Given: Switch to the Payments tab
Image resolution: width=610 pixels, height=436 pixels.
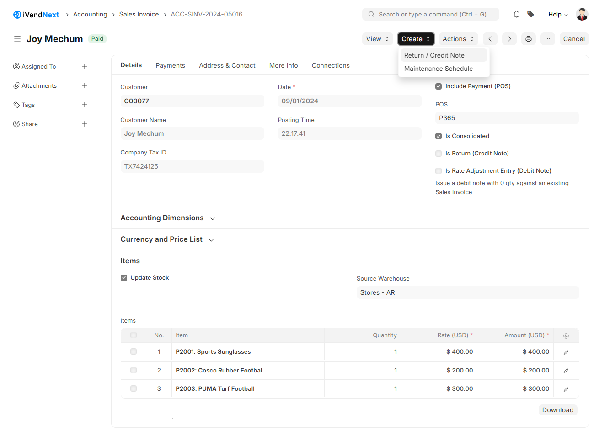Looking at the screenshot, I should [171, 65].
